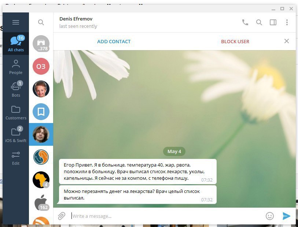Open the Saved Messages bookmark chat

coord(41,112)
